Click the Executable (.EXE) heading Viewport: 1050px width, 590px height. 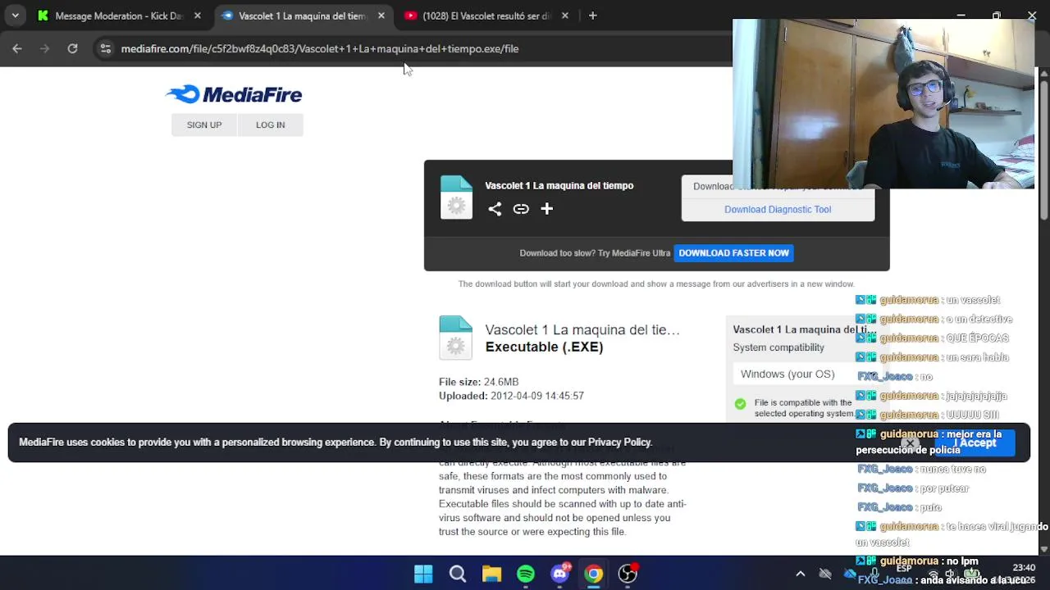click(545, 347)
